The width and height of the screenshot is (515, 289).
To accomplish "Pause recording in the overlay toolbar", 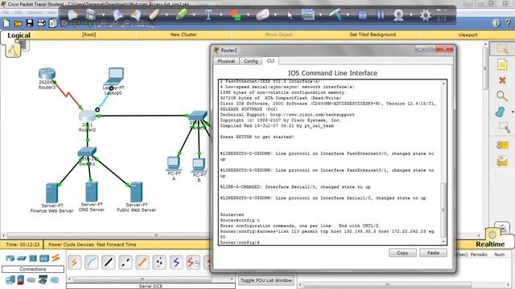I will (381, 15).
